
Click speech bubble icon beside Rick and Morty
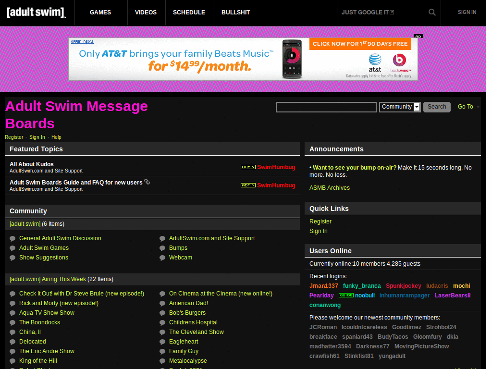click(x=12, y=304)
